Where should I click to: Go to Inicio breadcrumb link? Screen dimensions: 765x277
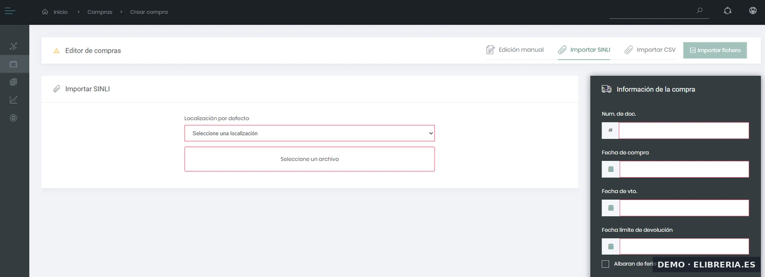(x=60, y=12)
